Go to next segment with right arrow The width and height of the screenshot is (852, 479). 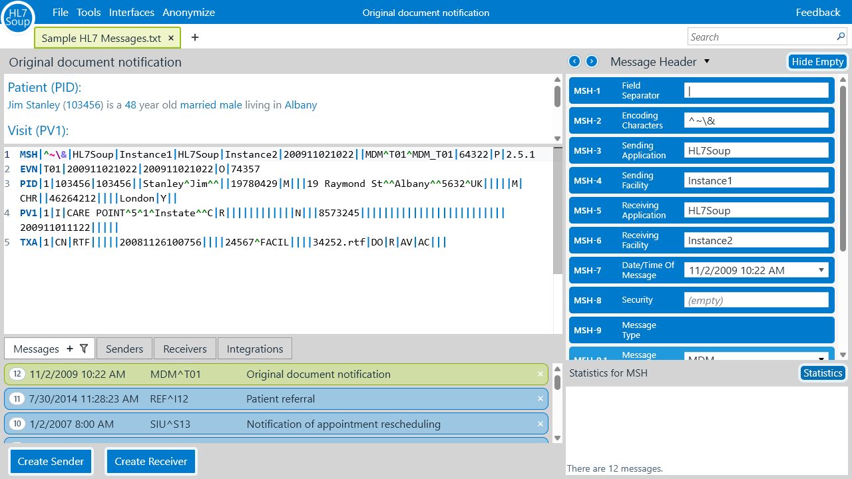pyautogui.click(x=592, y=61)
